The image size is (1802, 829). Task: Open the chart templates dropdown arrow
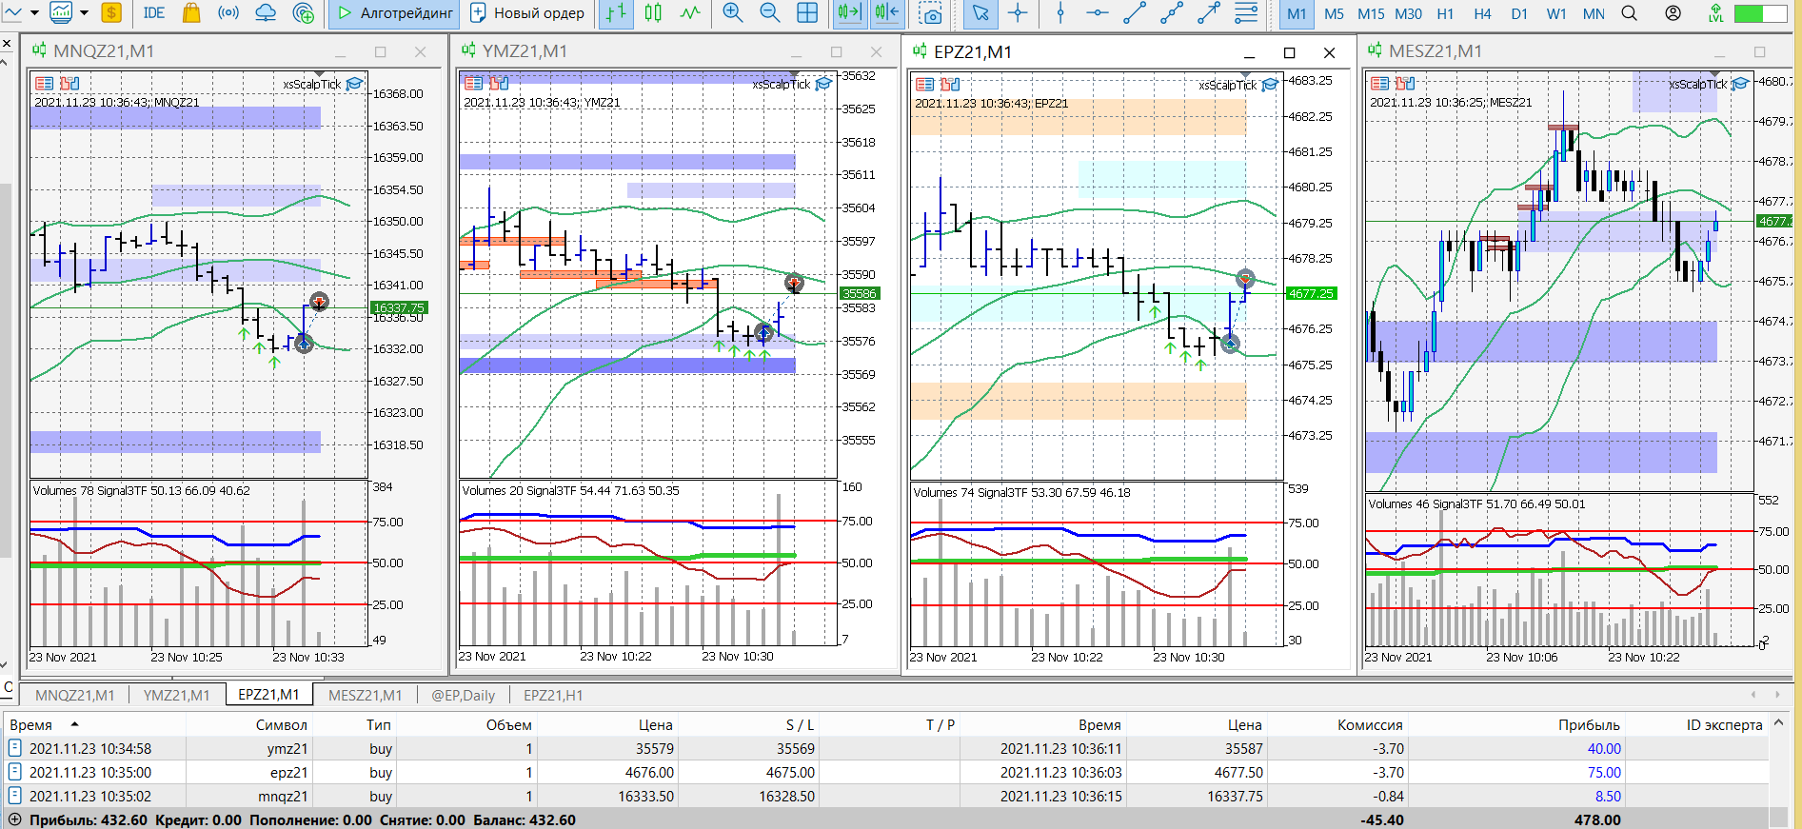(x=84, y=13)
